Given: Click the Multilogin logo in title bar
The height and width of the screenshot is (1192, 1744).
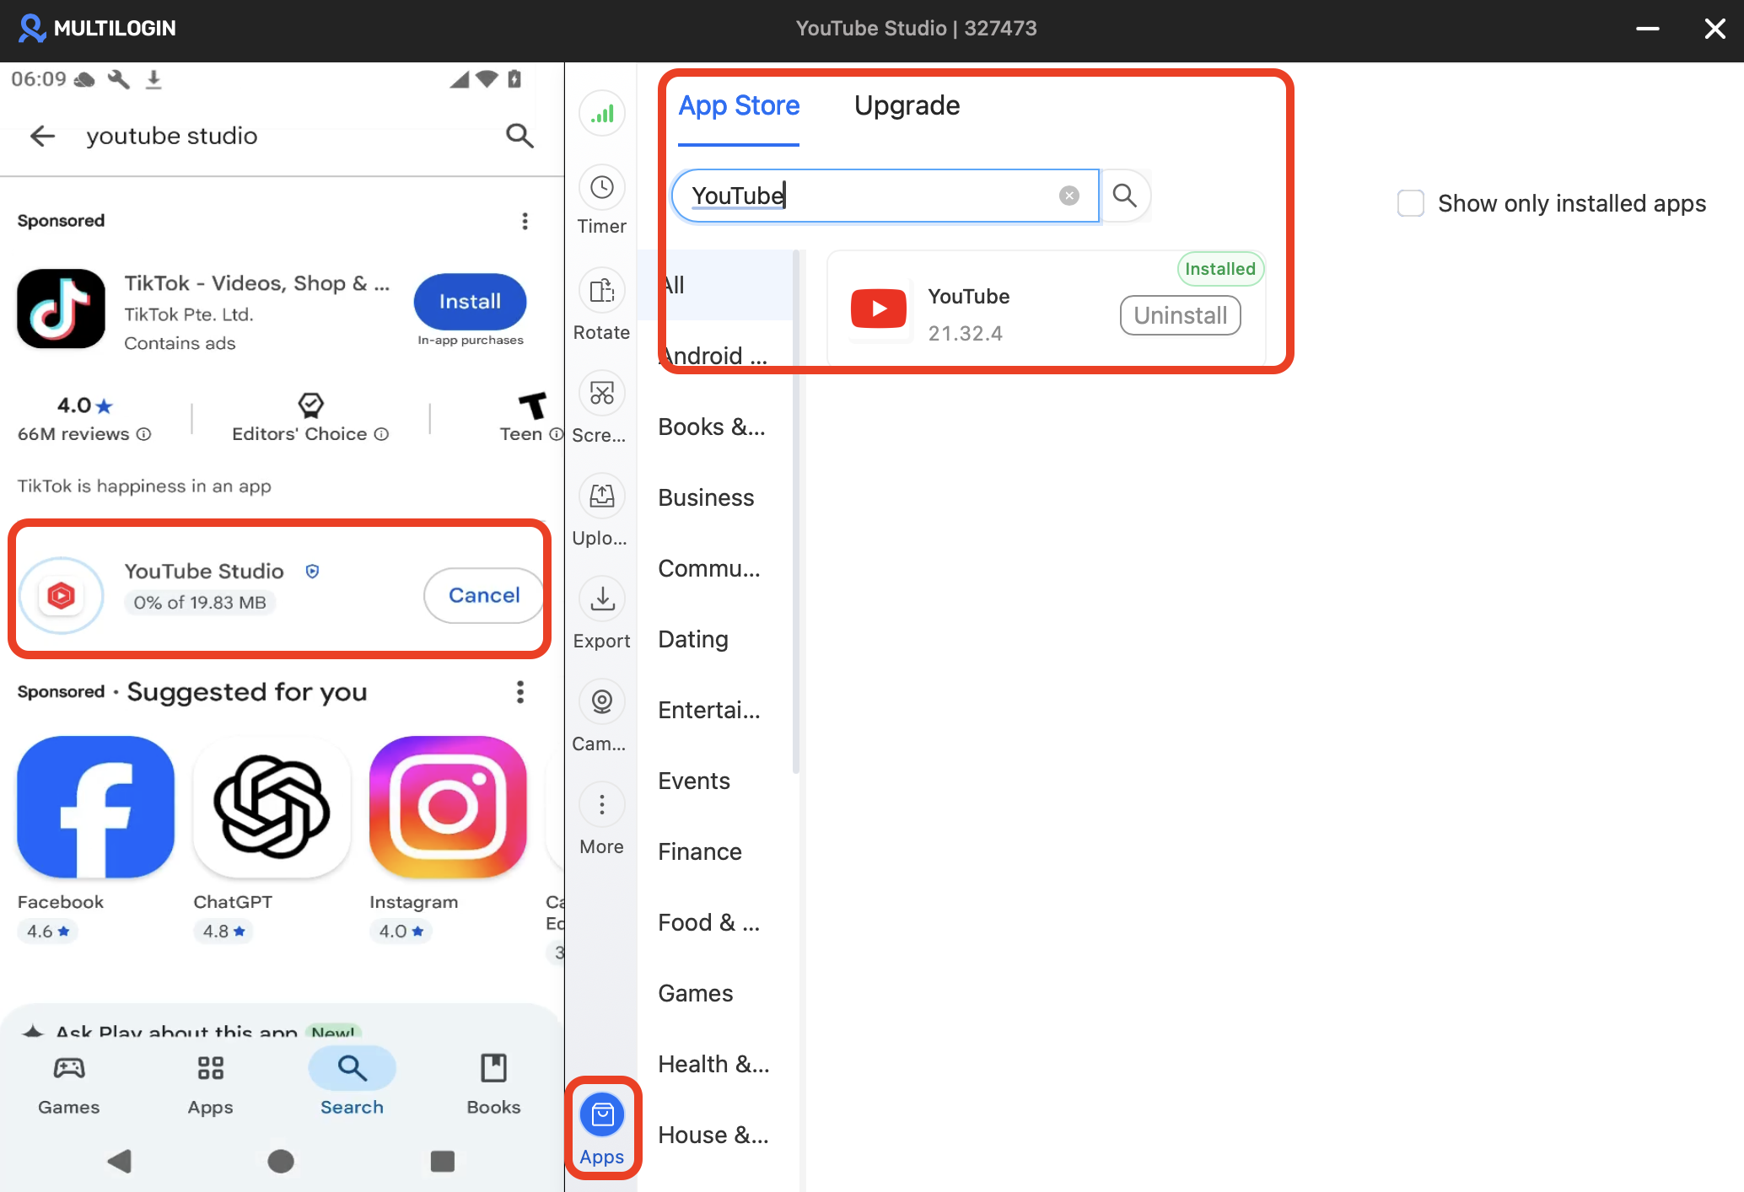Looking at the screenshot, I should (x=97, y=28).
